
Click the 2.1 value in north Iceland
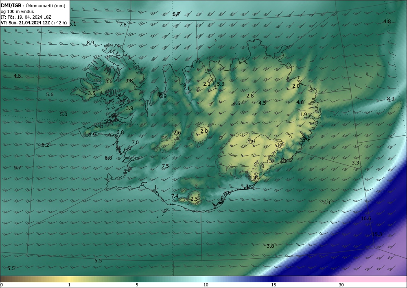[x=207, y=84]
